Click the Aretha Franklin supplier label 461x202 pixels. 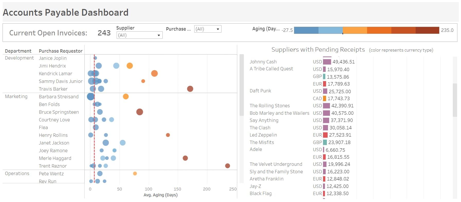[266, 179]
